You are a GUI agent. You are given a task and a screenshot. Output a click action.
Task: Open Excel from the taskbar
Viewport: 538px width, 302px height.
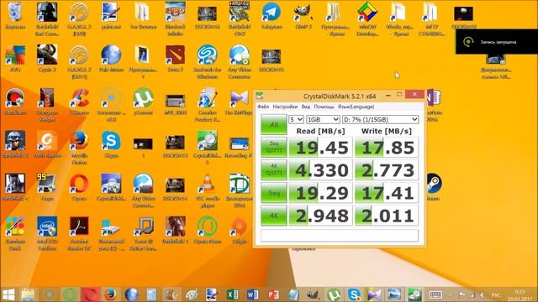coord(232,294)
